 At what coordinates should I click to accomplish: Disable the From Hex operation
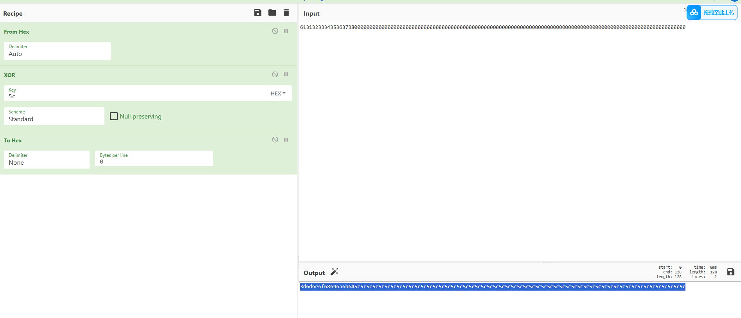(275, 31)
